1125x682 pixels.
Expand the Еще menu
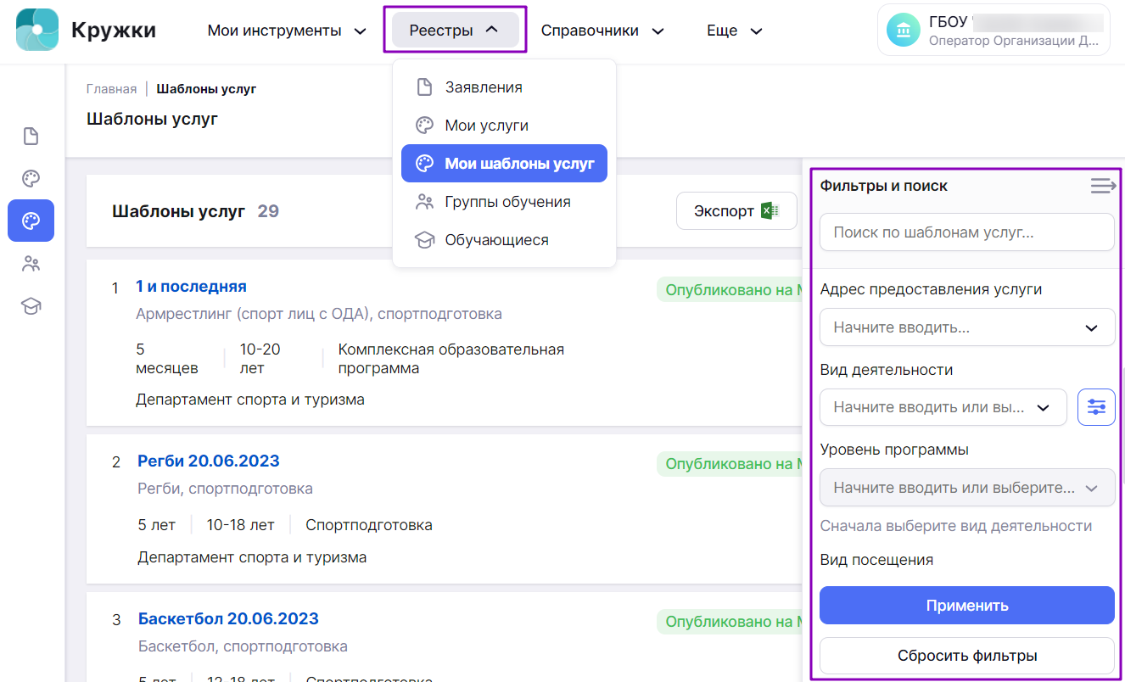coord(734,31)
